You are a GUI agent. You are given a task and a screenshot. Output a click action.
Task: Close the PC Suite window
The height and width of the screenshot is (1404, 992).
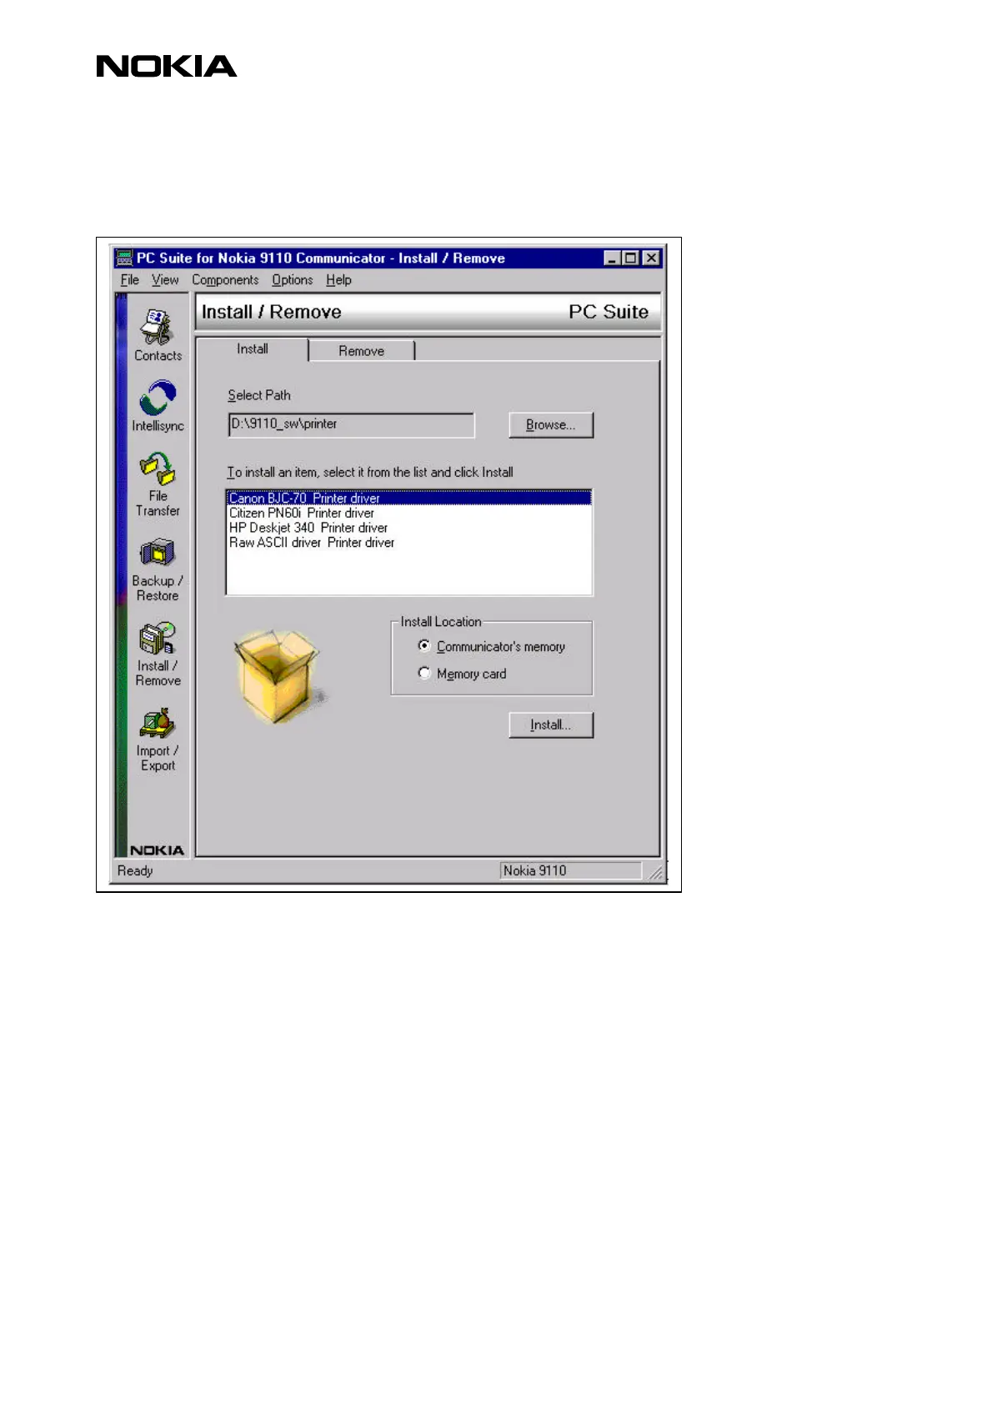(652, 258)
